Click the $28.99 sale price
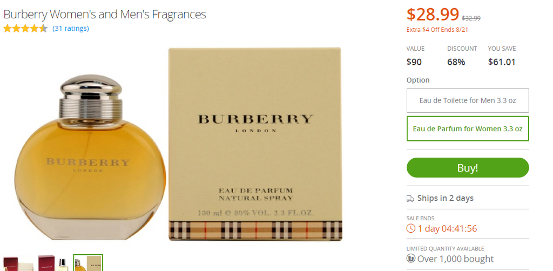The image size is (553, 271). (433, 15)
